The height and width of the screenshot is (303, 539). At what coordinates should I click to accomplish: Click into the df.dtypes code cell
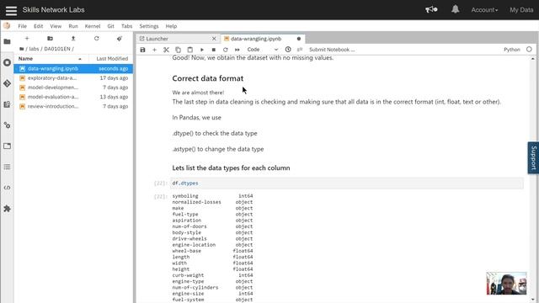tap(347, 183)
